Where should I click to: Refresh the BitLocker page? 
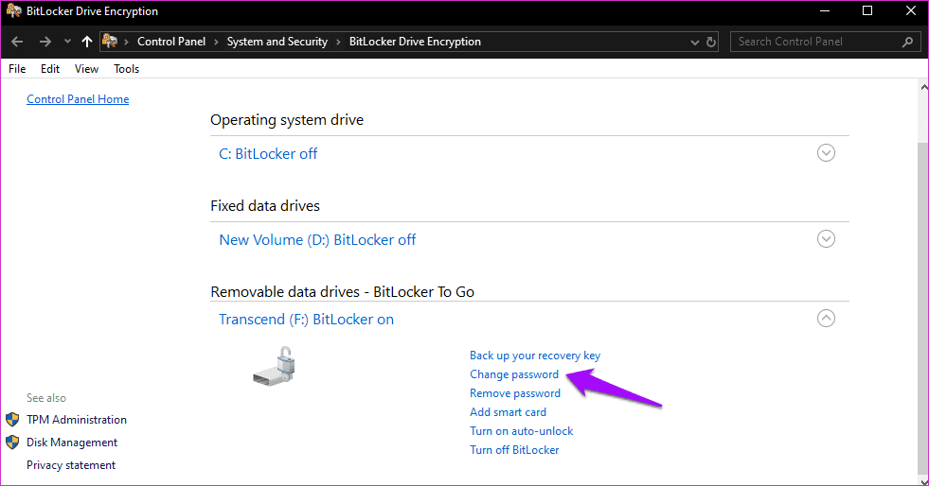coord(711,42)
